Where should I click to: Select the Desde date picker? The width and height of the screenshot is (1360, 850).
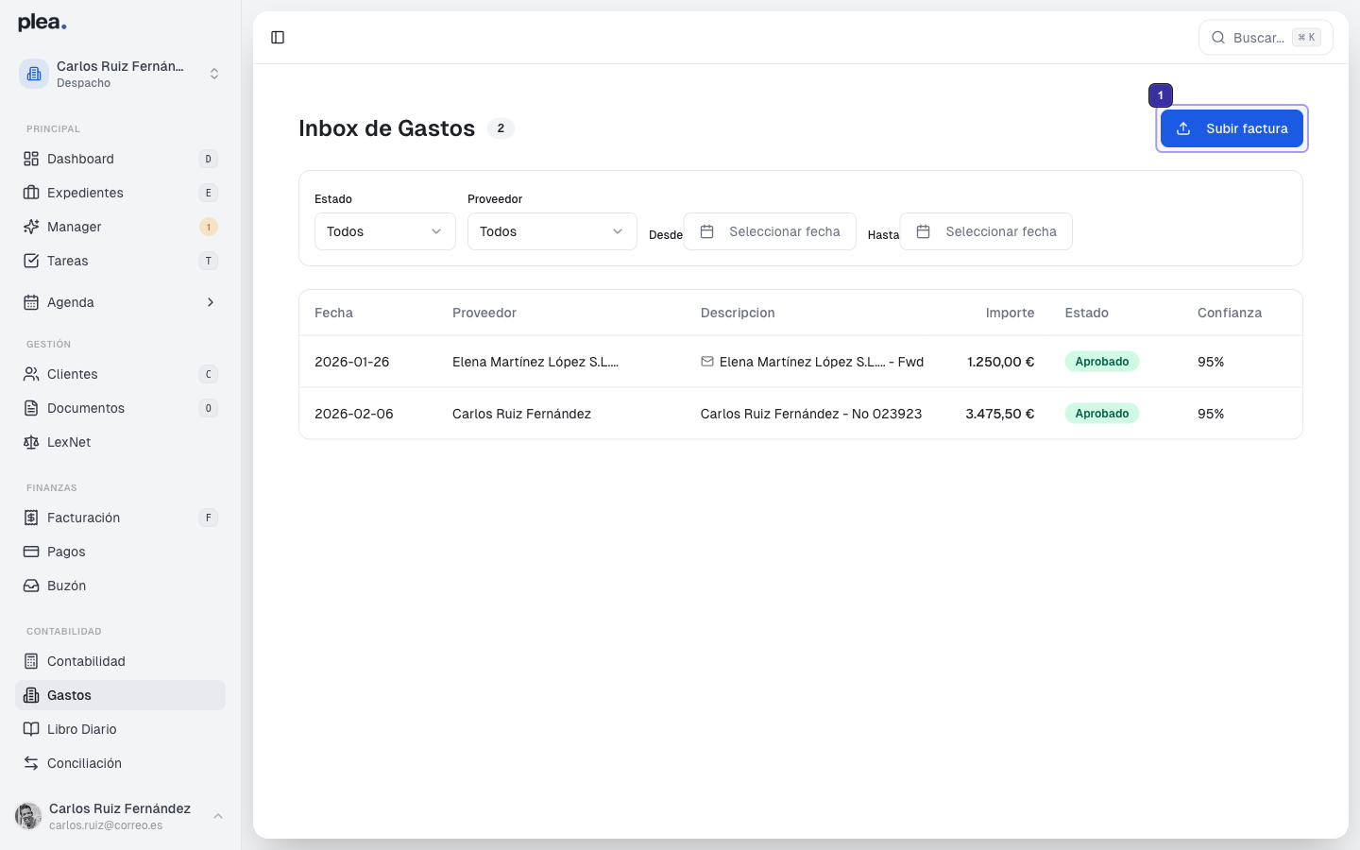pos(770,231)
